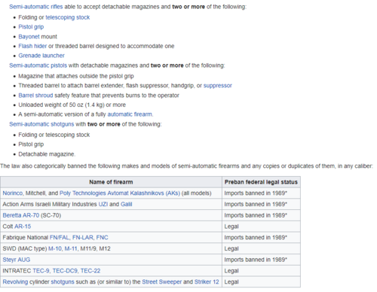Click 'Legal' status in the Revolving cylinder row
The image size is (377, 292).
point(231,281)
